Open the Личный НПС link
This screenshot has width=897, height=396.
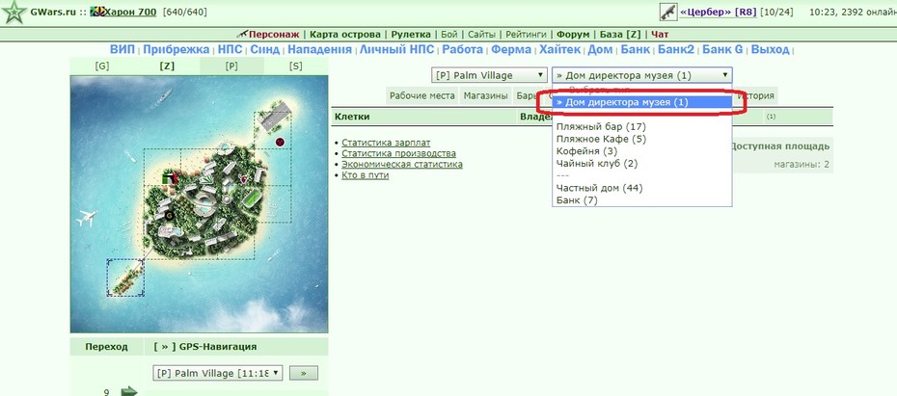tap(396, 50)
